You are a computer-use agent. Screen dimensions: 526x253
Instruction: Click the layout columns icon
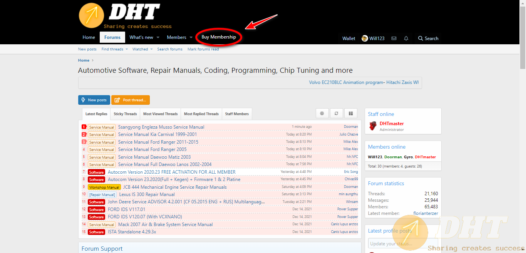351,113
